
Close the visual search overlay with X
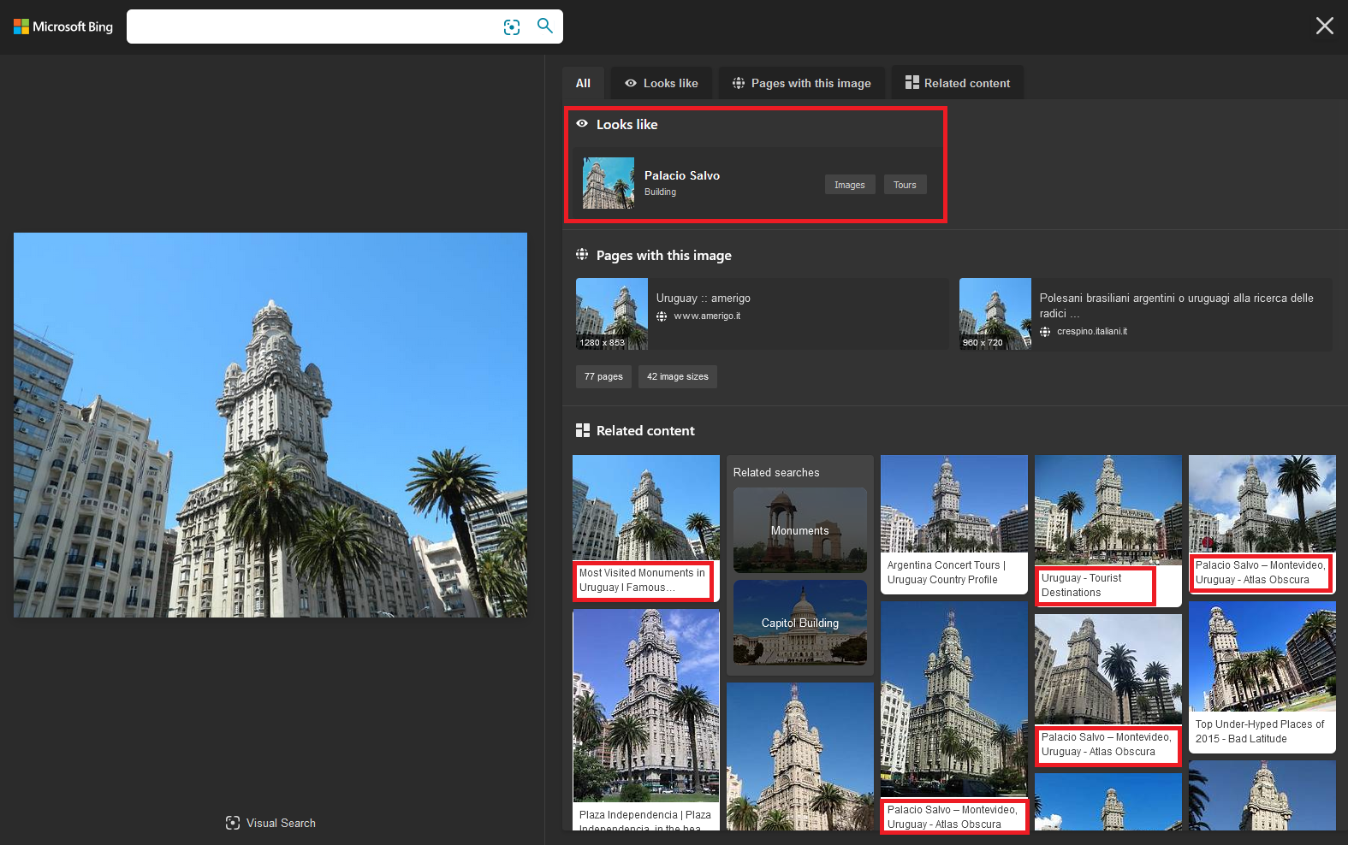(1325, 26)
